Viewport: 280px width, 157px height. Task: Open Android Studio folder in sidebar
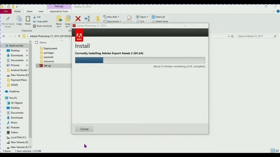tap(17, 70)
